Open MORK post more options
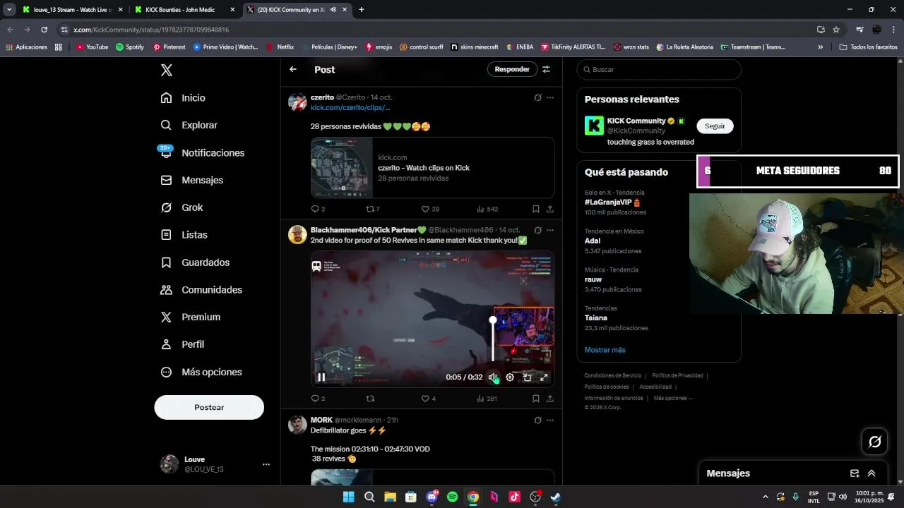Viewport: 904px width, 508px height. point(550,420)
